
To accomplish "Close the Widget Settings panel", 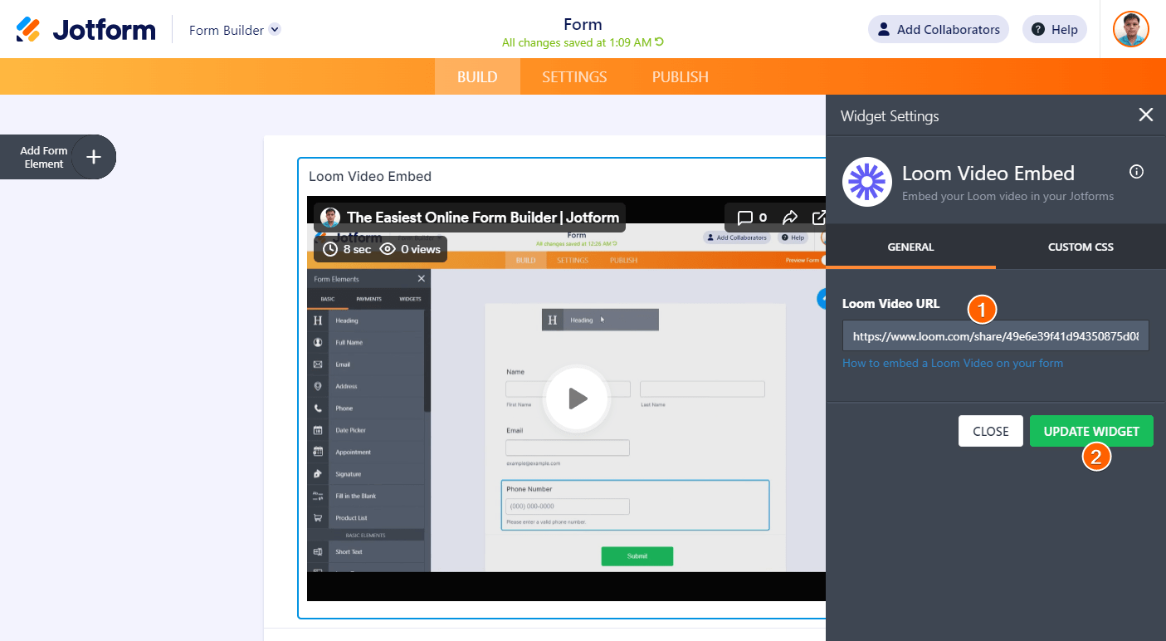I will click(1146, 115).
